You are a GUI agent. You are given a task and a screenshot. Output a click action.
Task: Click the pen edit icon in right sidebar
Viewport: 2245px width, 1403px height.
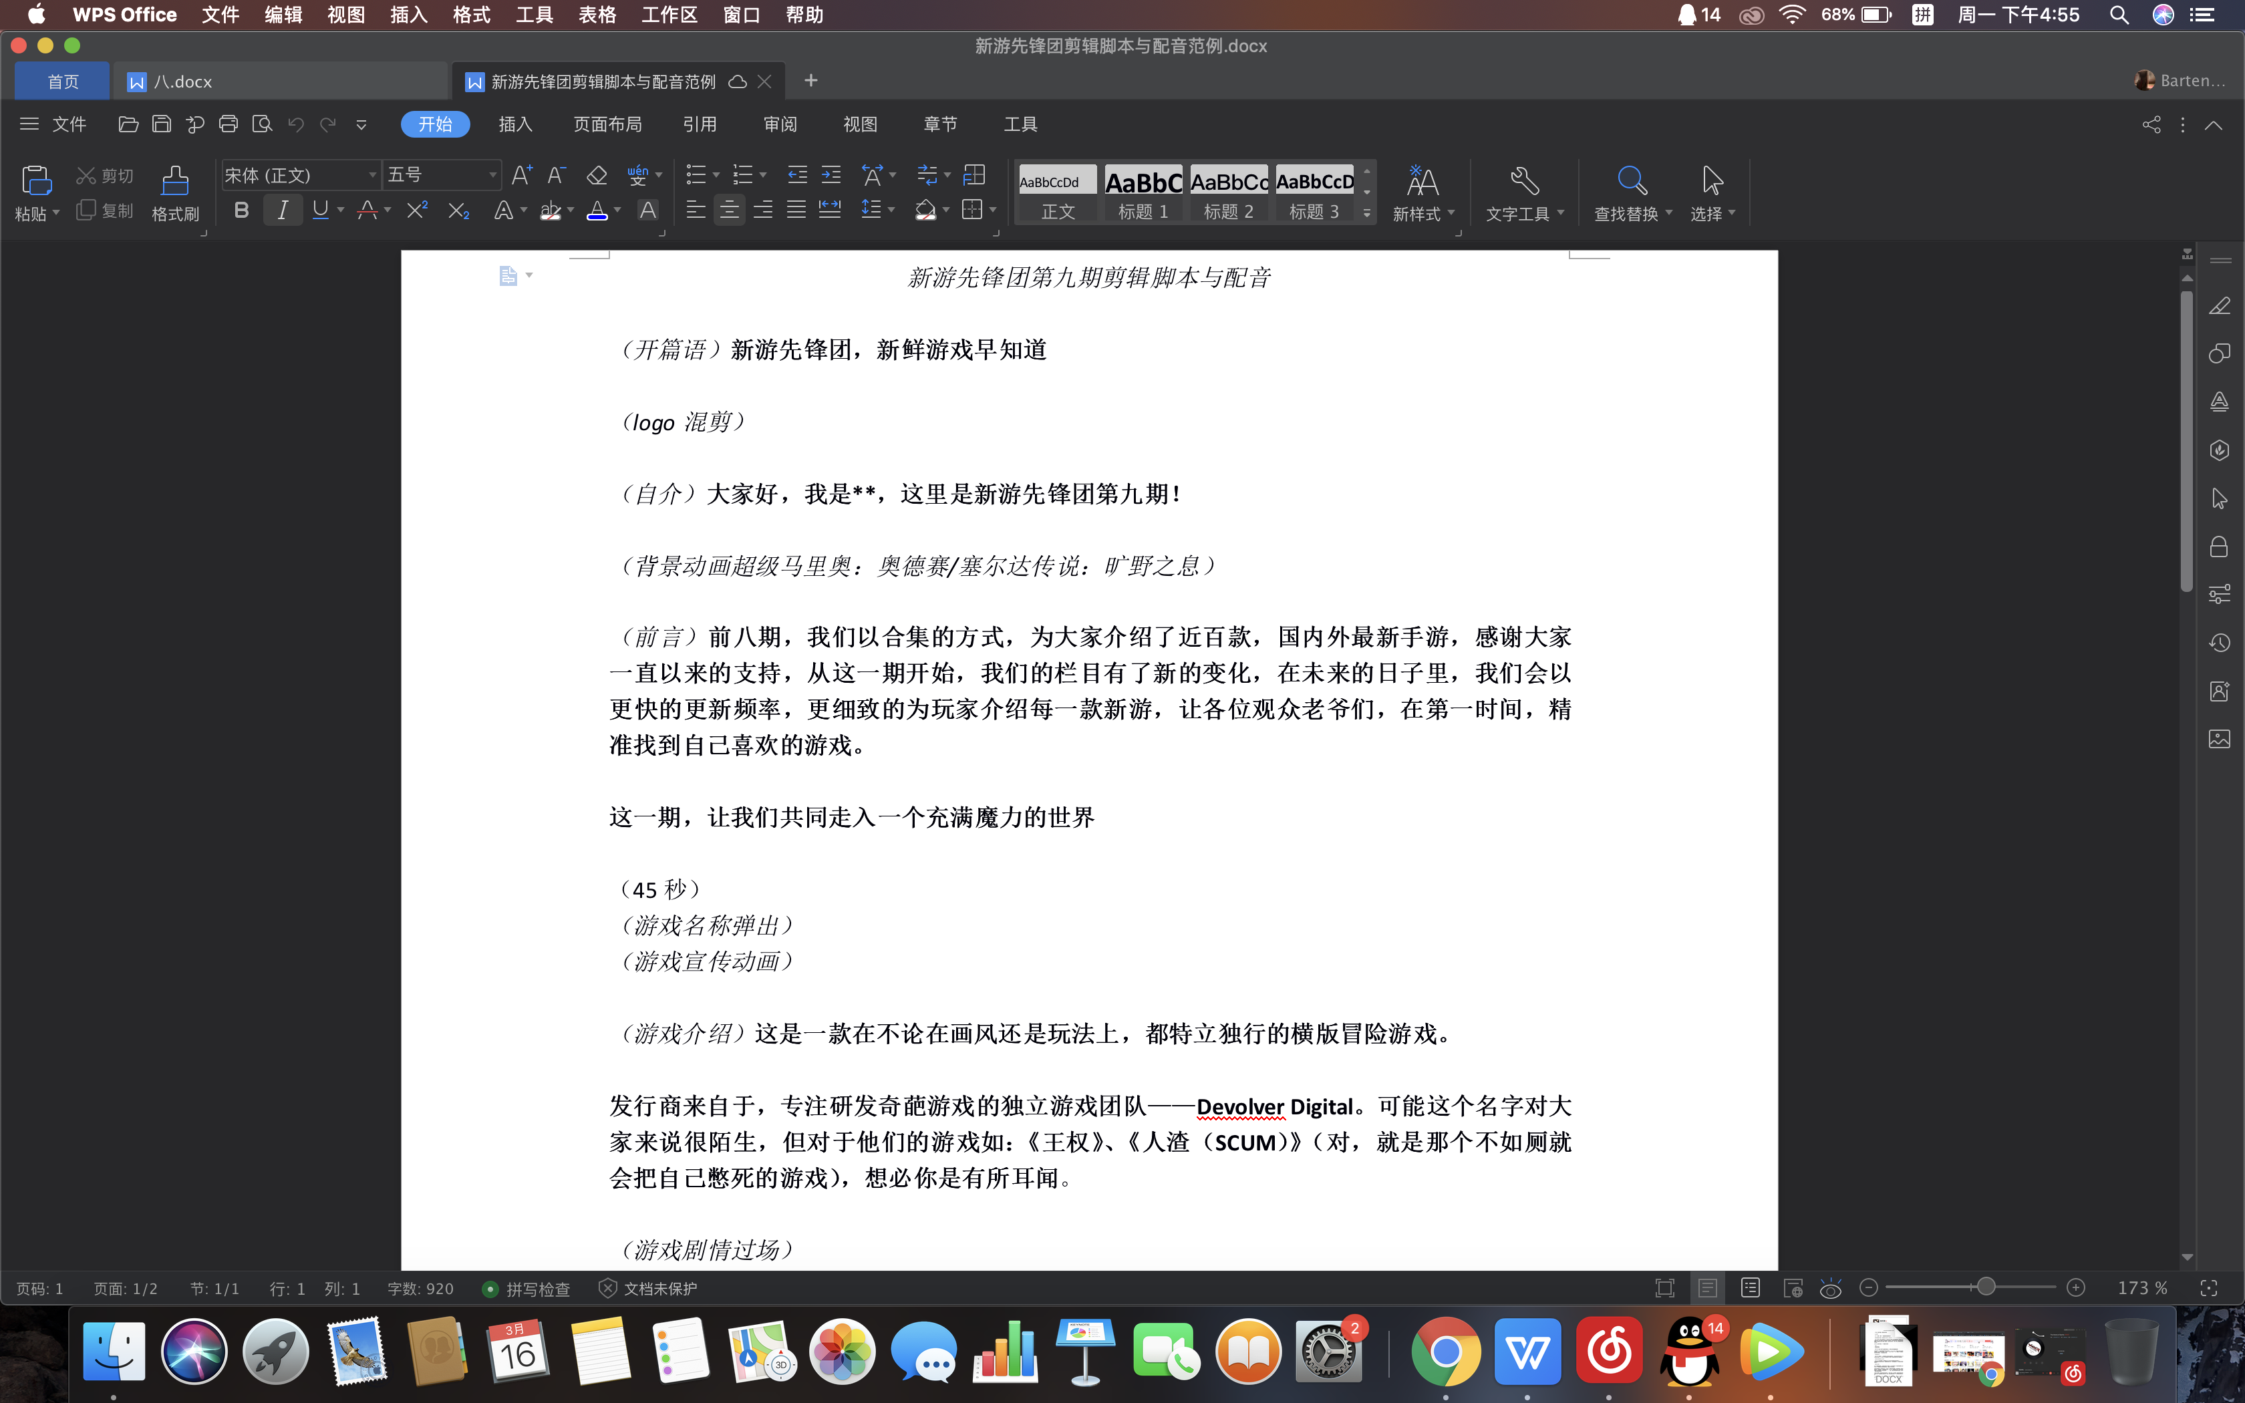(2219, 306)
